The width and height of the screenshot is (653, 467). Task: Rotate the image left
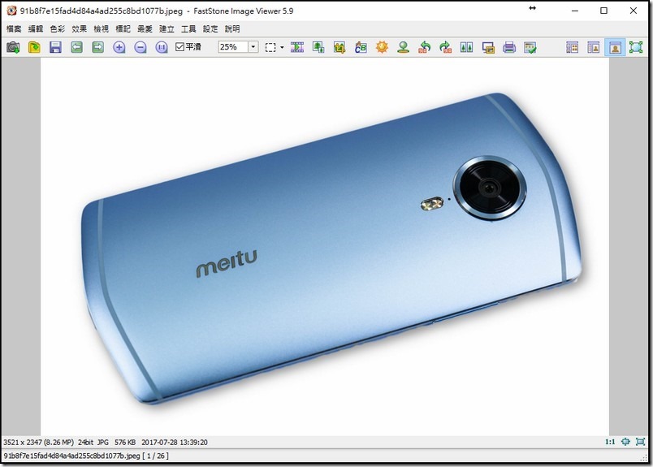(x=424, y=48)
